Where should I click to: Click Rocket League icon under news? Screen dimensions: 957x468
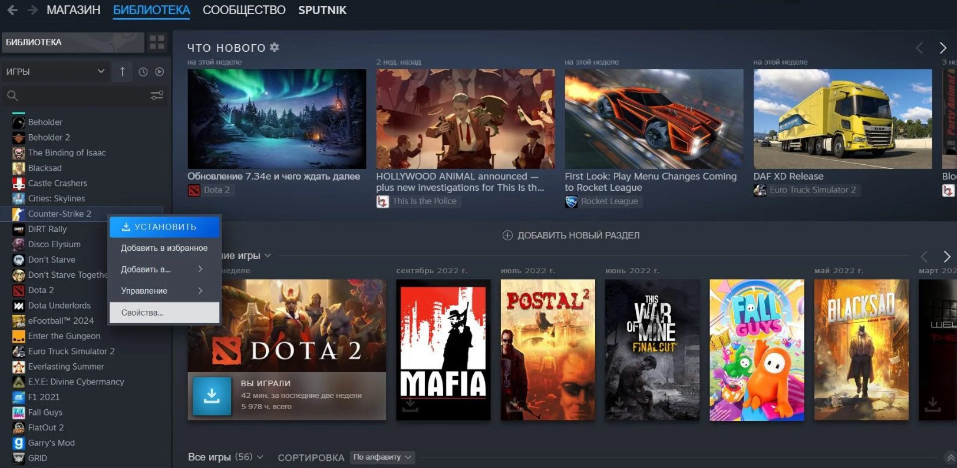[571, 201]
